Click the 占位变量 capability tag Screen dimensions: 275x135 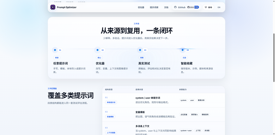[x=184, y=114]
